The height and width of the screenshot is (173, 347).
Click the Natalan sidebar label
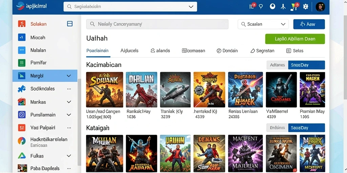38,50
